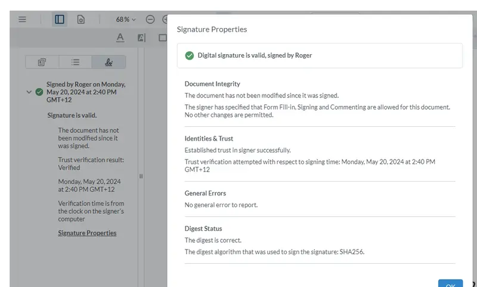Open the hamburger menu
Image resolution: width=477 pixels, height=287 pixels.
tap(22, 20)
